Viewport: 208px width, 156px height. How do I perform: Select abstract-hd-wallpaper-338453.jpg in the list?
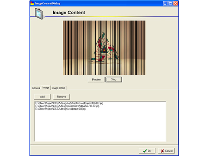[x=69, y=103]
